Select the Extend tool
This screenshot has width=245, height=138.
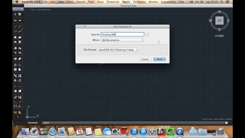click(x=20, y=86)
